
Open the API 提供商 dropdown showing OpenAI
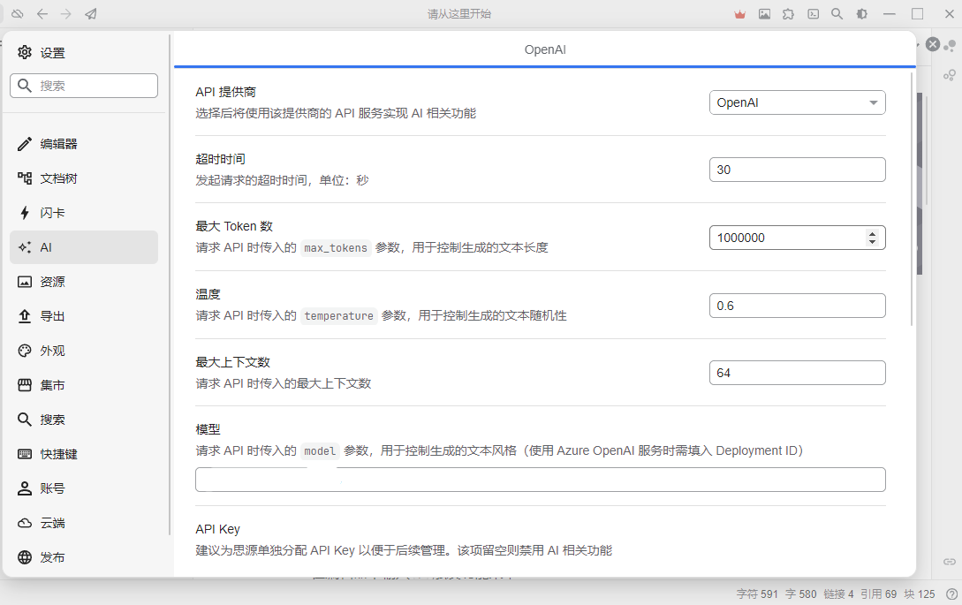tap(797, 102)
